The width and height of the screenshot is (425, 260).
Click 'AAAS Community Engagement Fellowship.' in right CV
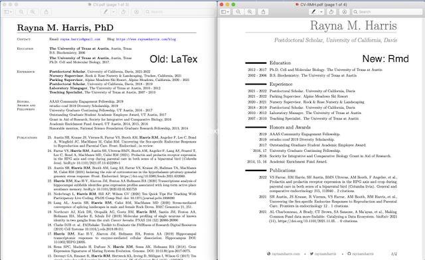305,134
